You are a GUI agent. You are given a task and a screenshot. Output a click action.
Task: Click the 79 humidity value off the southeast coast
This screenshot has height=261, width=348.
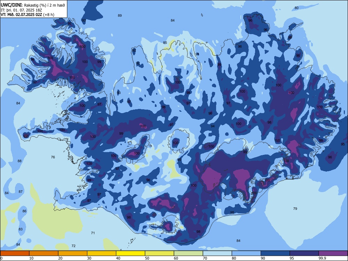point(295,208)
